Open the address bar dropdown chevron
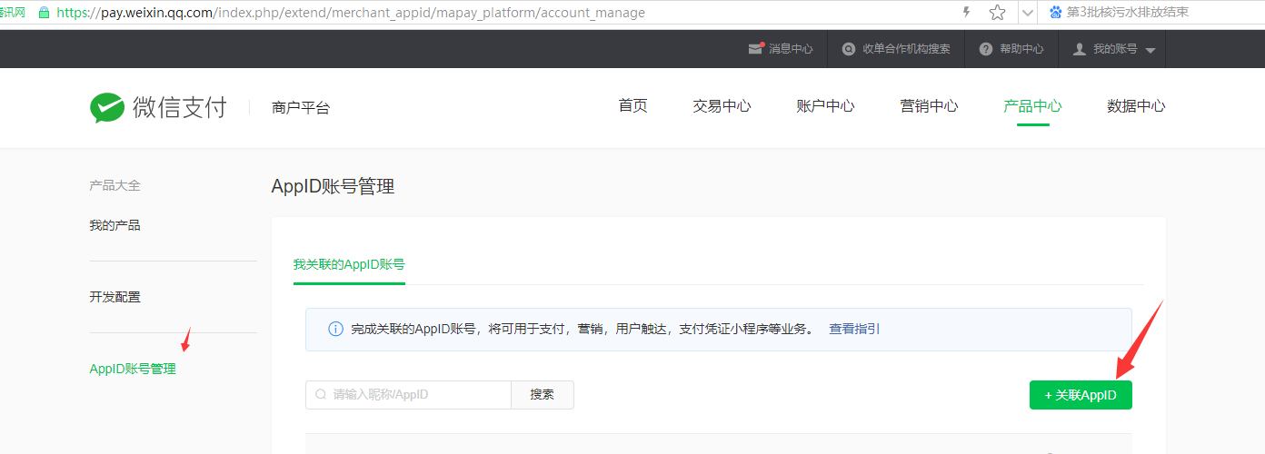1265x454 pixels. tap(1027, 13)
